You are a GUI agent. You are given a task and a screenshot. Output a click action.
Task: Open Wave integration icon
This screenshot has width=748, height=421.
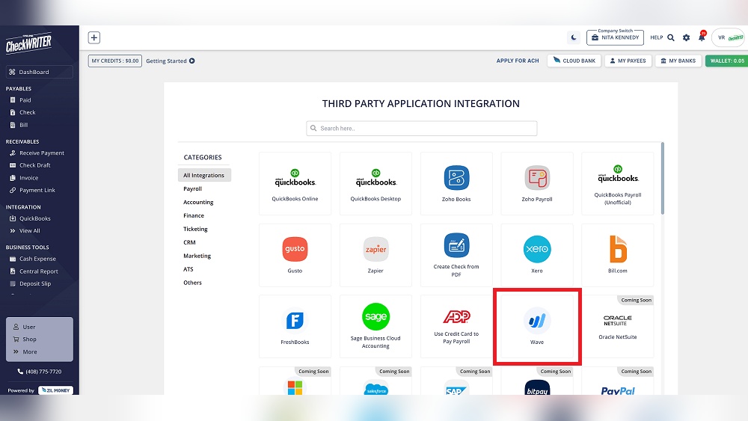(x=537, y=320)
